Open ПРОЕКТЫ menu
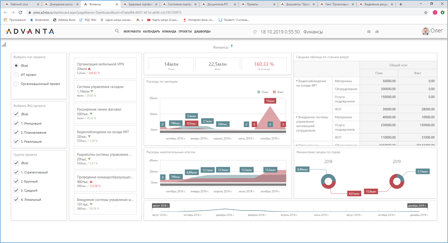This screenshot has width=448, height=243. tap(185, 31)
